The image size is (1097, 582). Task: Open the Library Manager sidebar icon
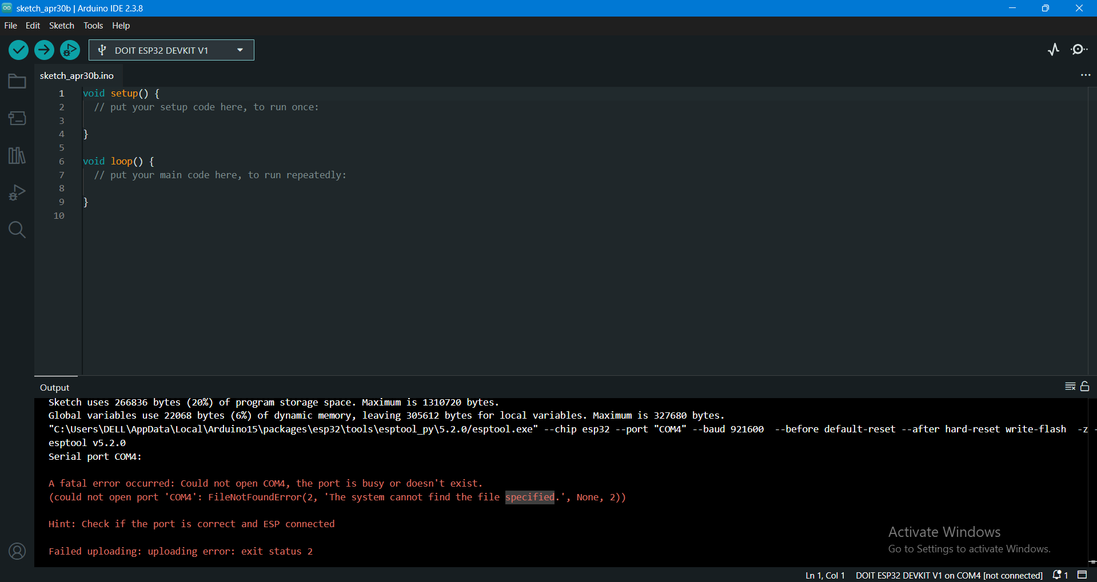[x=17, y=155]
